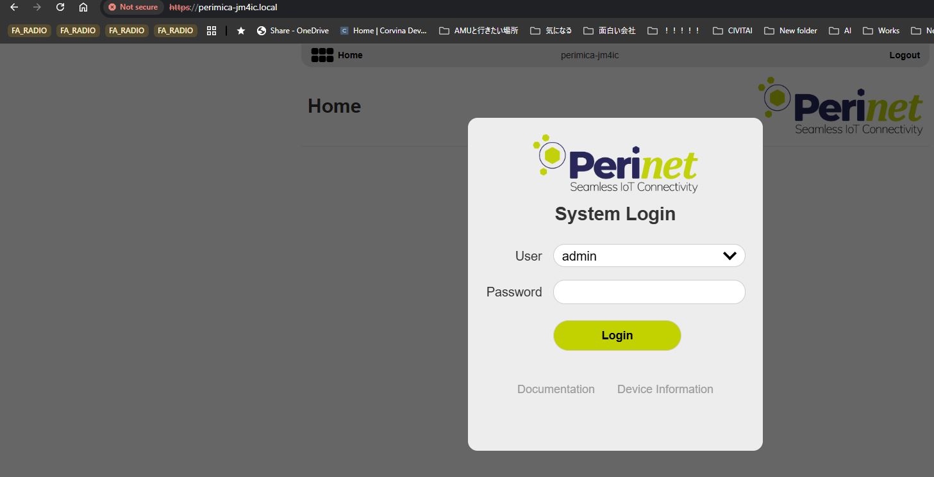Click the address bar URL perimica-jm4ic.local

click(237, 7)
